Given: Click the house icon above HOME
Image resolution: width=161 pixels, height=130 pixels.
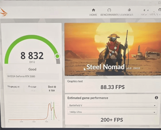Looking at the screenshot, I should pyautogui.click(x=93, y=10).
